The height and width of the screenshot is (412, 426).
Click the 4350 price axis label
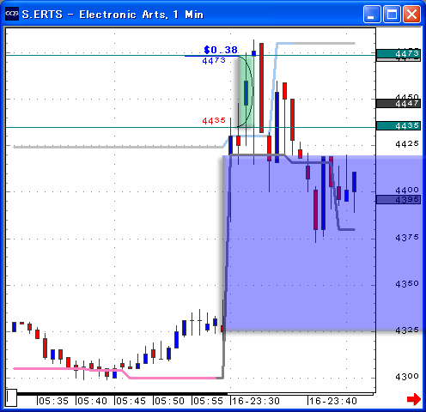click(x=407, y=284)
